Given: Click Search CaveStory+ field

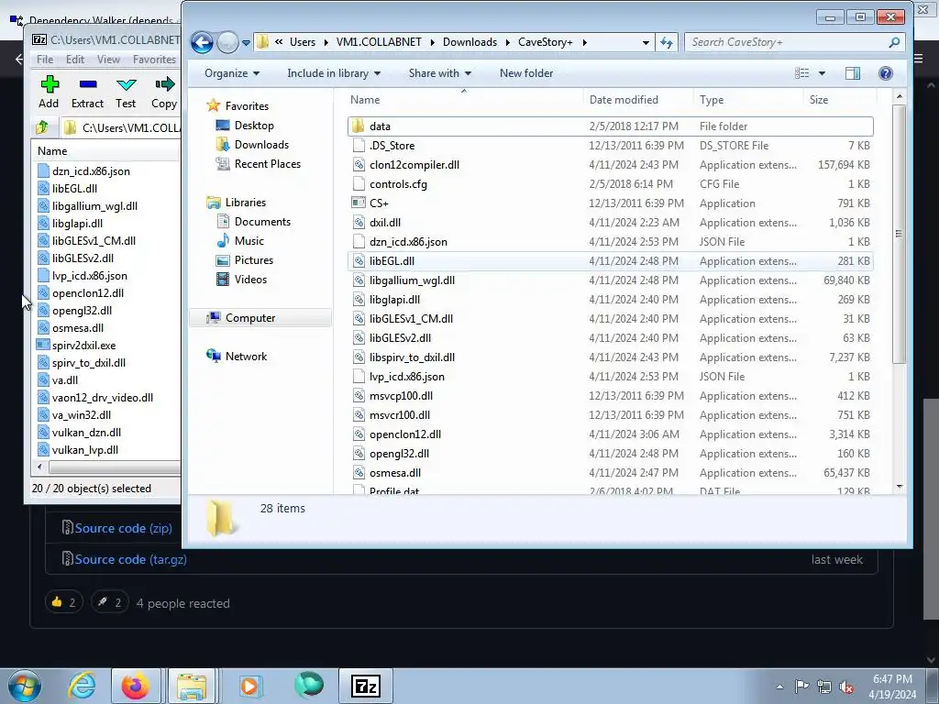Looking at the screenshot, I should pyautogui.click(x=785, y=42).
